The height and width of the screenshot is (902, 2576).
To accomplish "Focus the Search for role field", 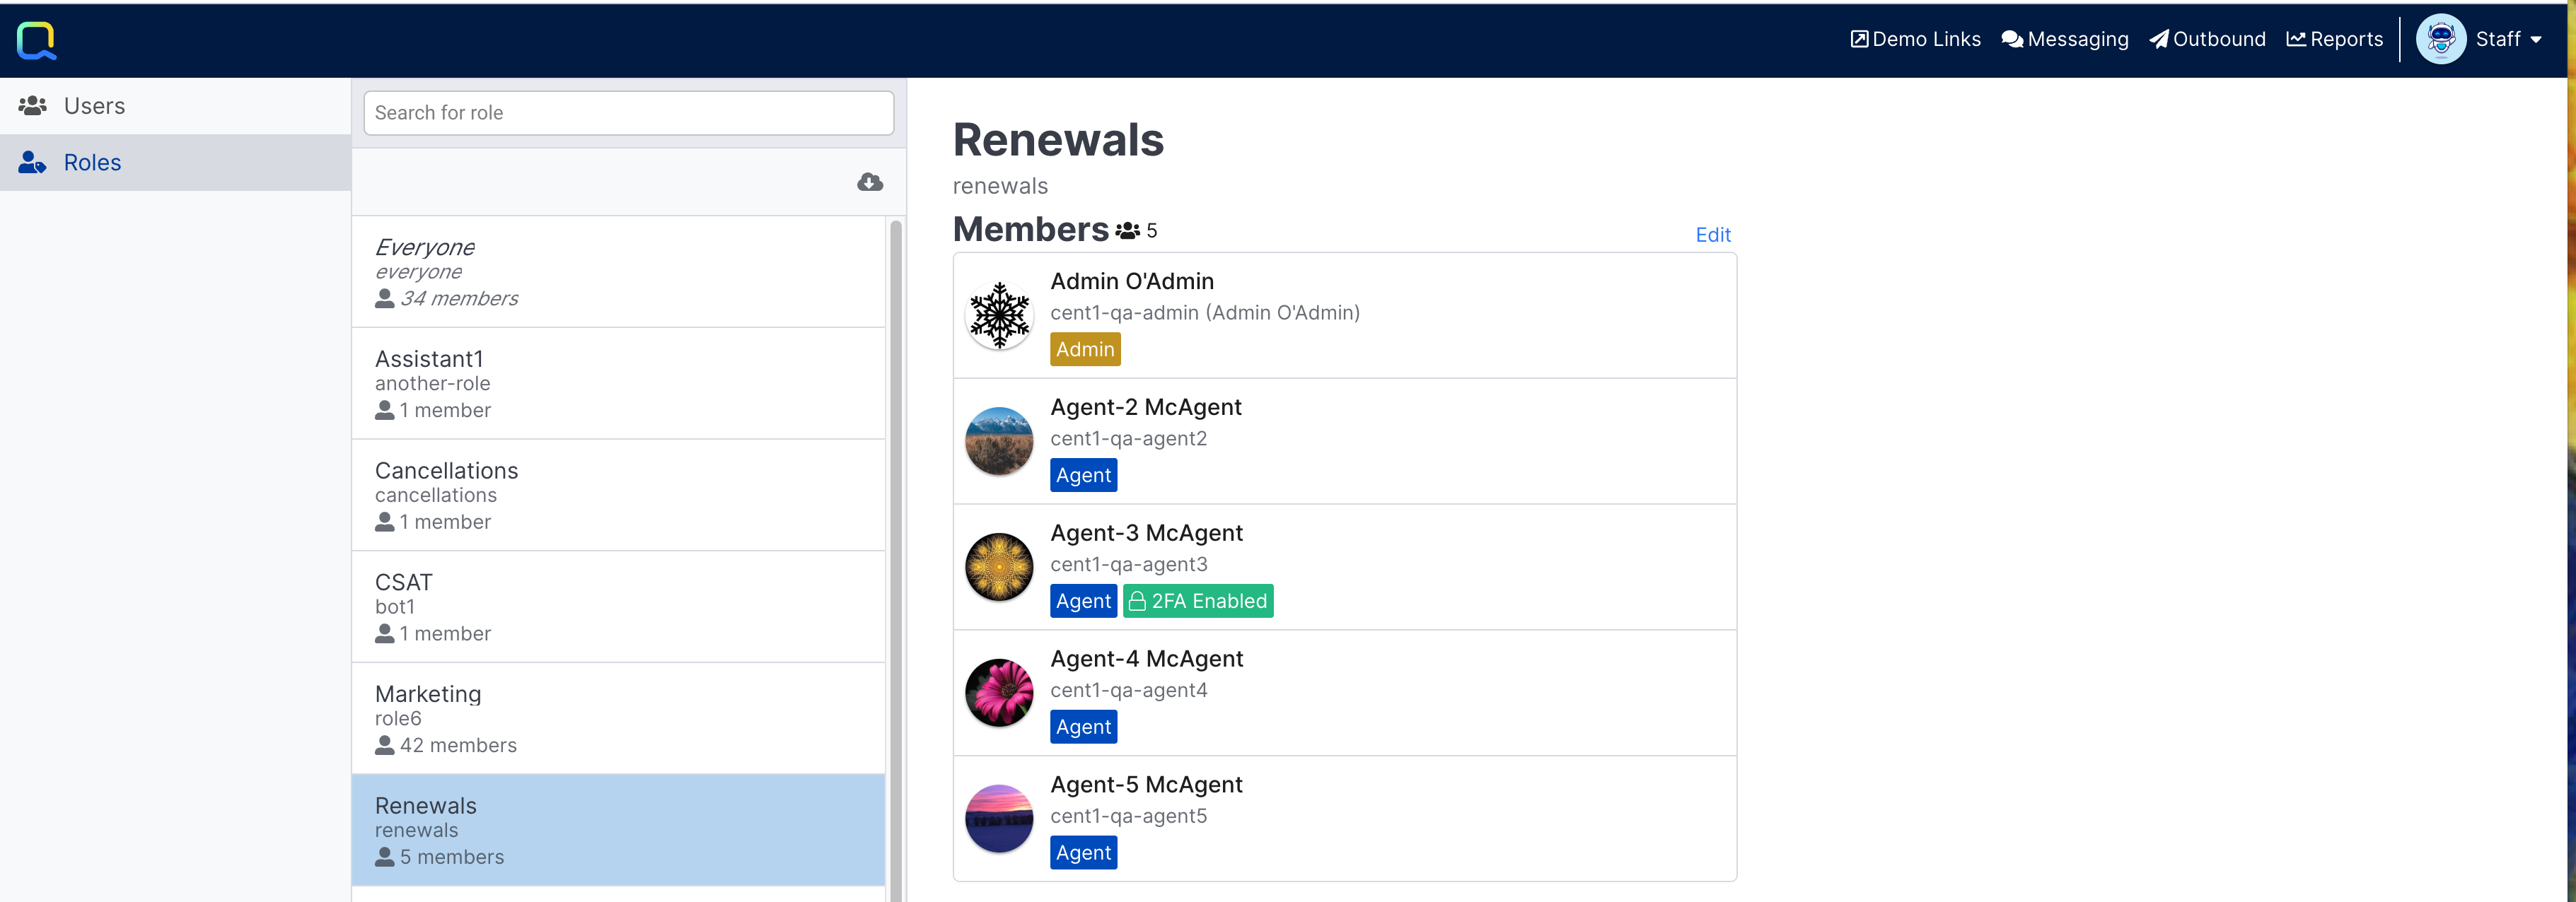I will (628, 113).
